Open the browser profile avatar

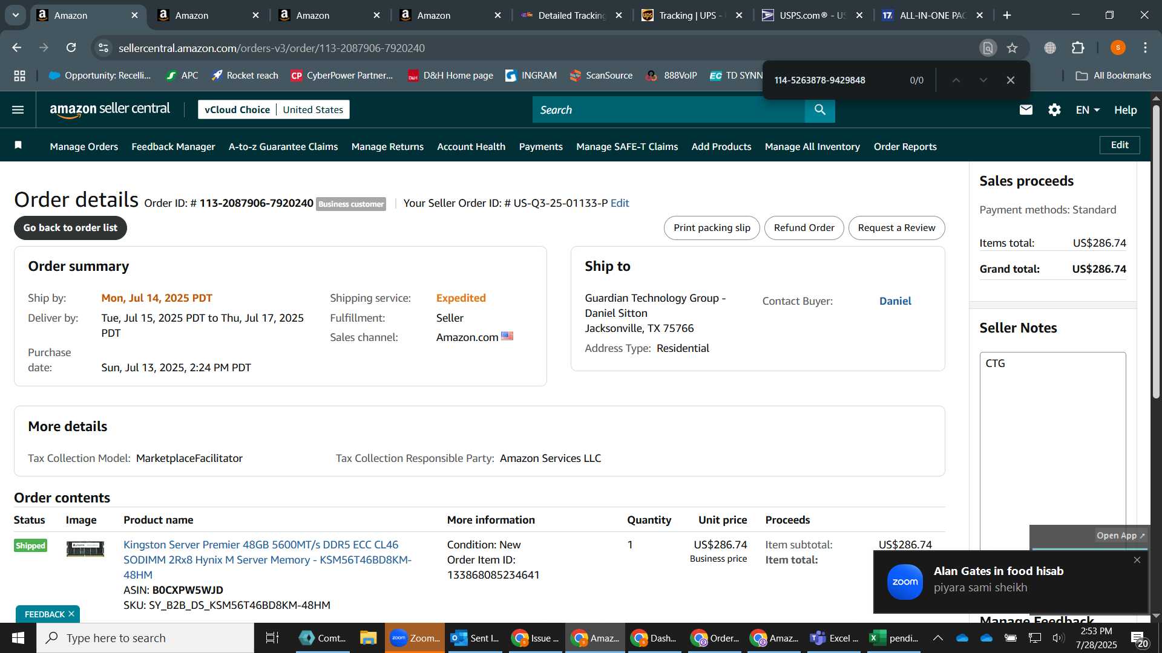pos(1118,48)
